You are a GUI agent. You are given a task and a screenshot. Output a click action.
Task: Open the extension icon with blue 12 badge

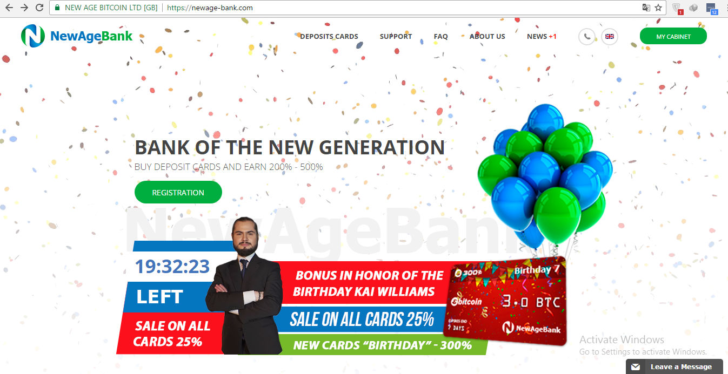[x=712, y=8]
